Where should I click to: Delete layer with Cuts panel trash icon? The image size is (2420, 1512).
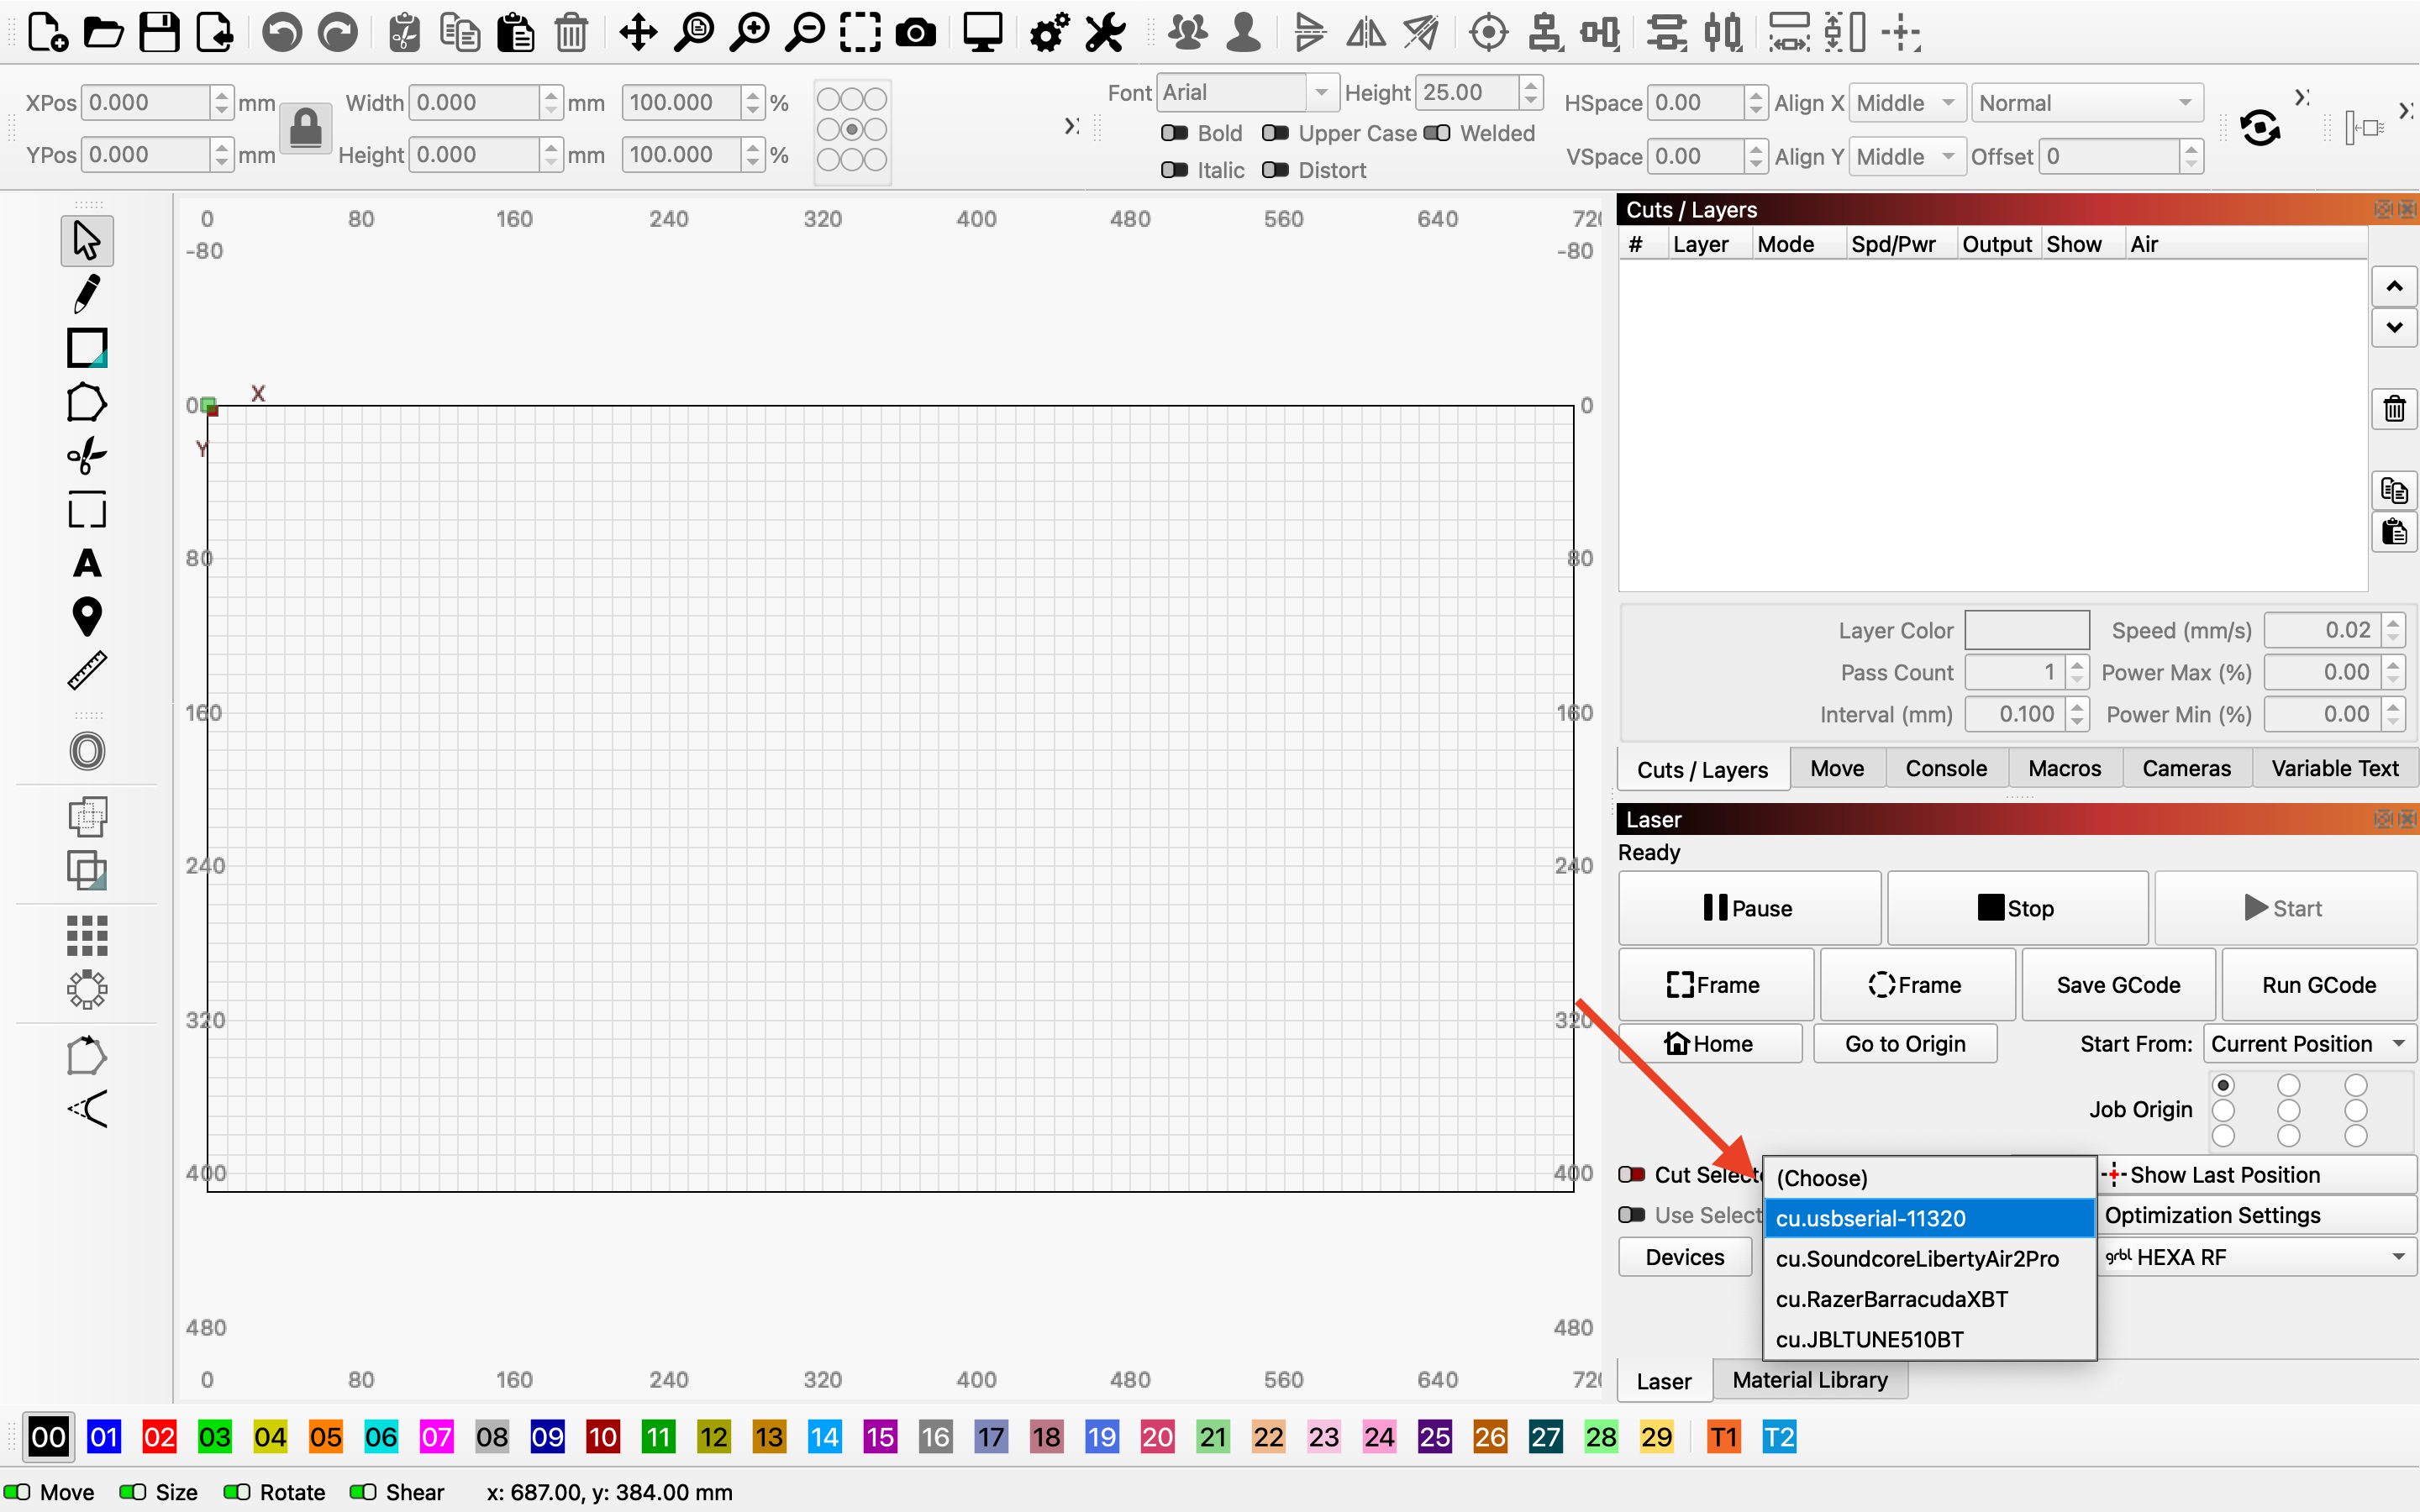coord(2394,408)
